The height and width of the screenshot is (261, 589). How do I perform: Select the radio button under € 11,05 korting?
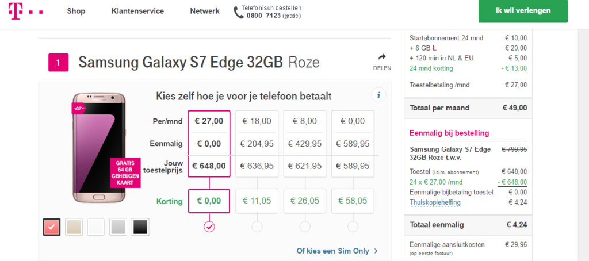[257, 227]
